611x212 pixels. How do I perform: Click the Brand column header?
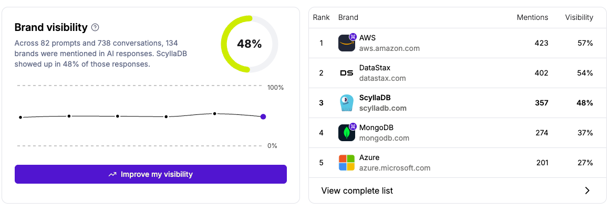point(348,17)
